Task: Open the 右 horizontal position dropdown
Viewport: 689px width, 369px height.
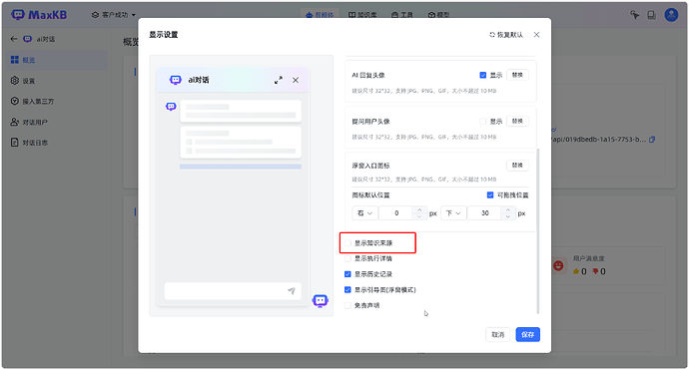Action: pyautogui.click(x=364, y=213)
